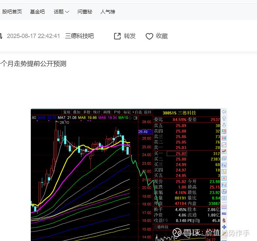Click the RSI indicator sidebar icon
The height and width of the screenshot is (241, 257).
point(224,213)
